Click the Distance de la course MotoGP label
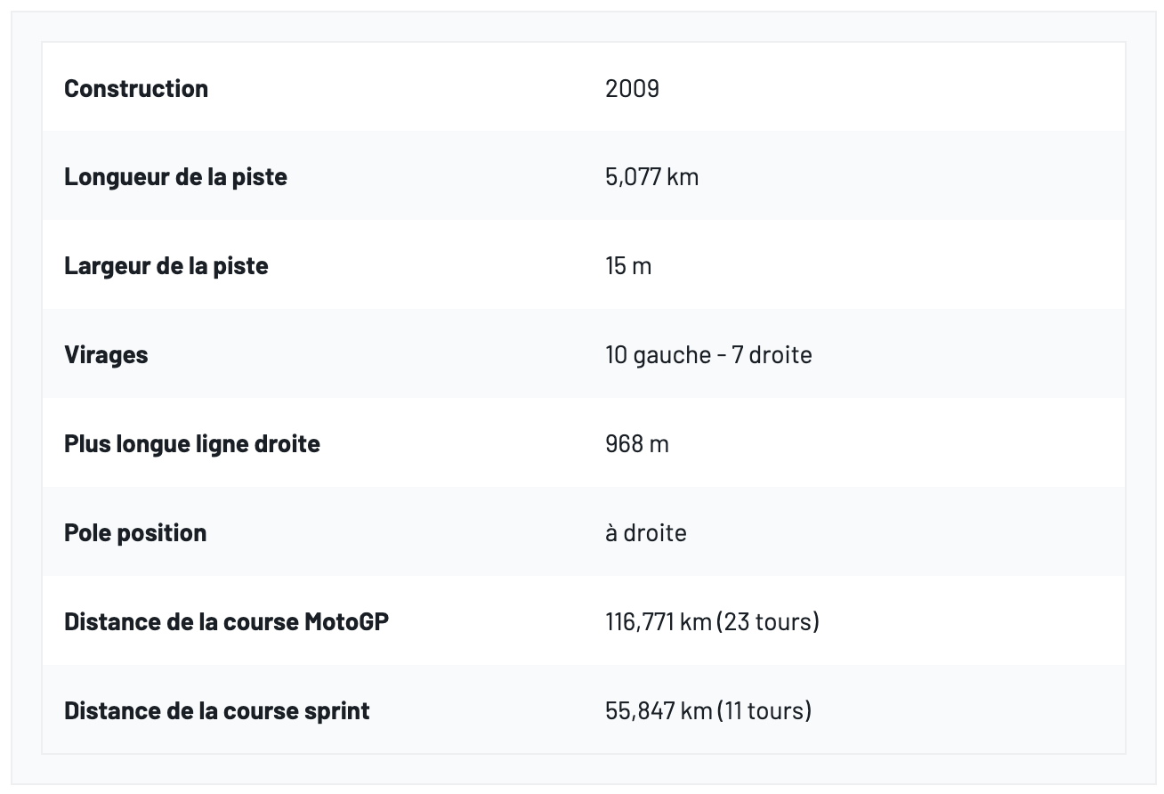The height and width of the screenshot is (794, 1164). (226, 621)
